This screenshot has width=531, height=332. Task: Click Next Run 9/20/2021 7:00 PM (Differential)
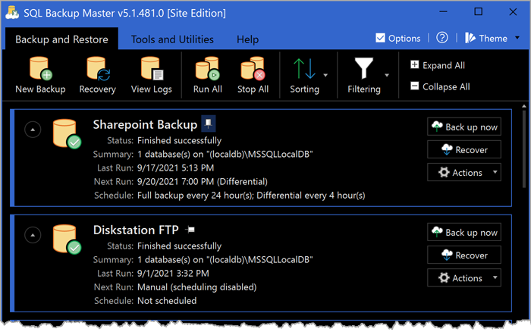pyautogui.click(x=203, y=181)
